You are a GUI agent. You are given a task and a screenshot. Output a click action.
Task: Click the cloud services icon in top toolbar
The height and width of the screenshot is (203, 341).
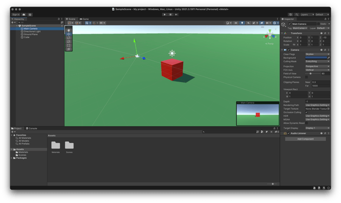24,15
